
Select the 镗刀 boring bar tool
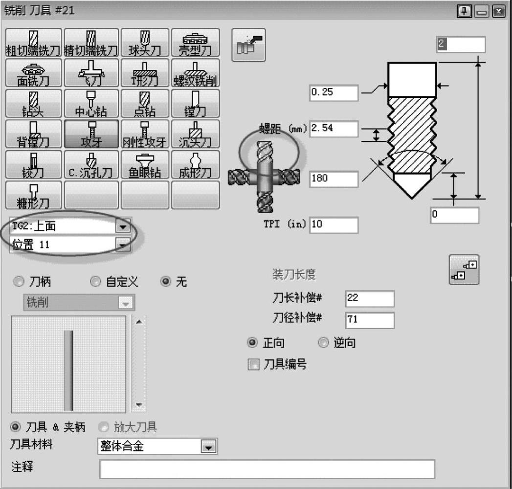click(195, 104)
